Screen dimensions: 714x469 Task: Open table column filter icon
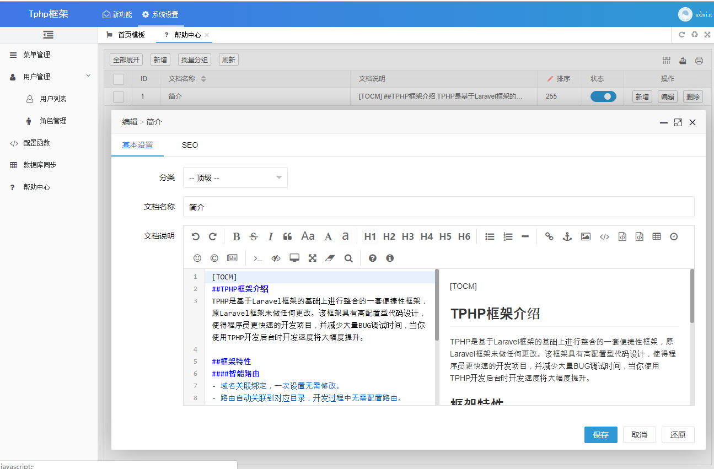click(x=667, y=61)
